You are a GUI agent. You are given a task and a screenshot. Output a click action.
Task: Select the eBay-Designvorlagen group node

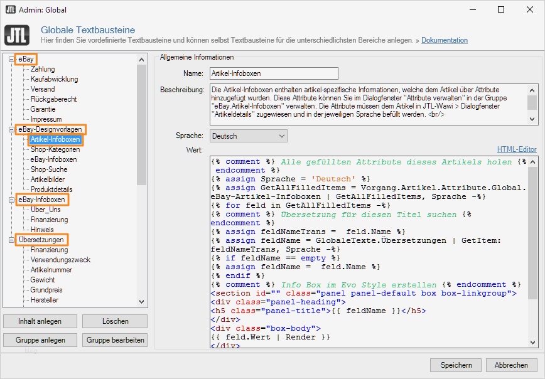pos(50,129)
